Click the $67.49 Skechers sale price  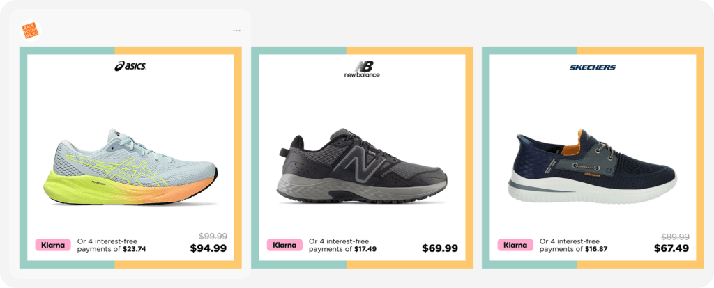(x=671, y=248)
